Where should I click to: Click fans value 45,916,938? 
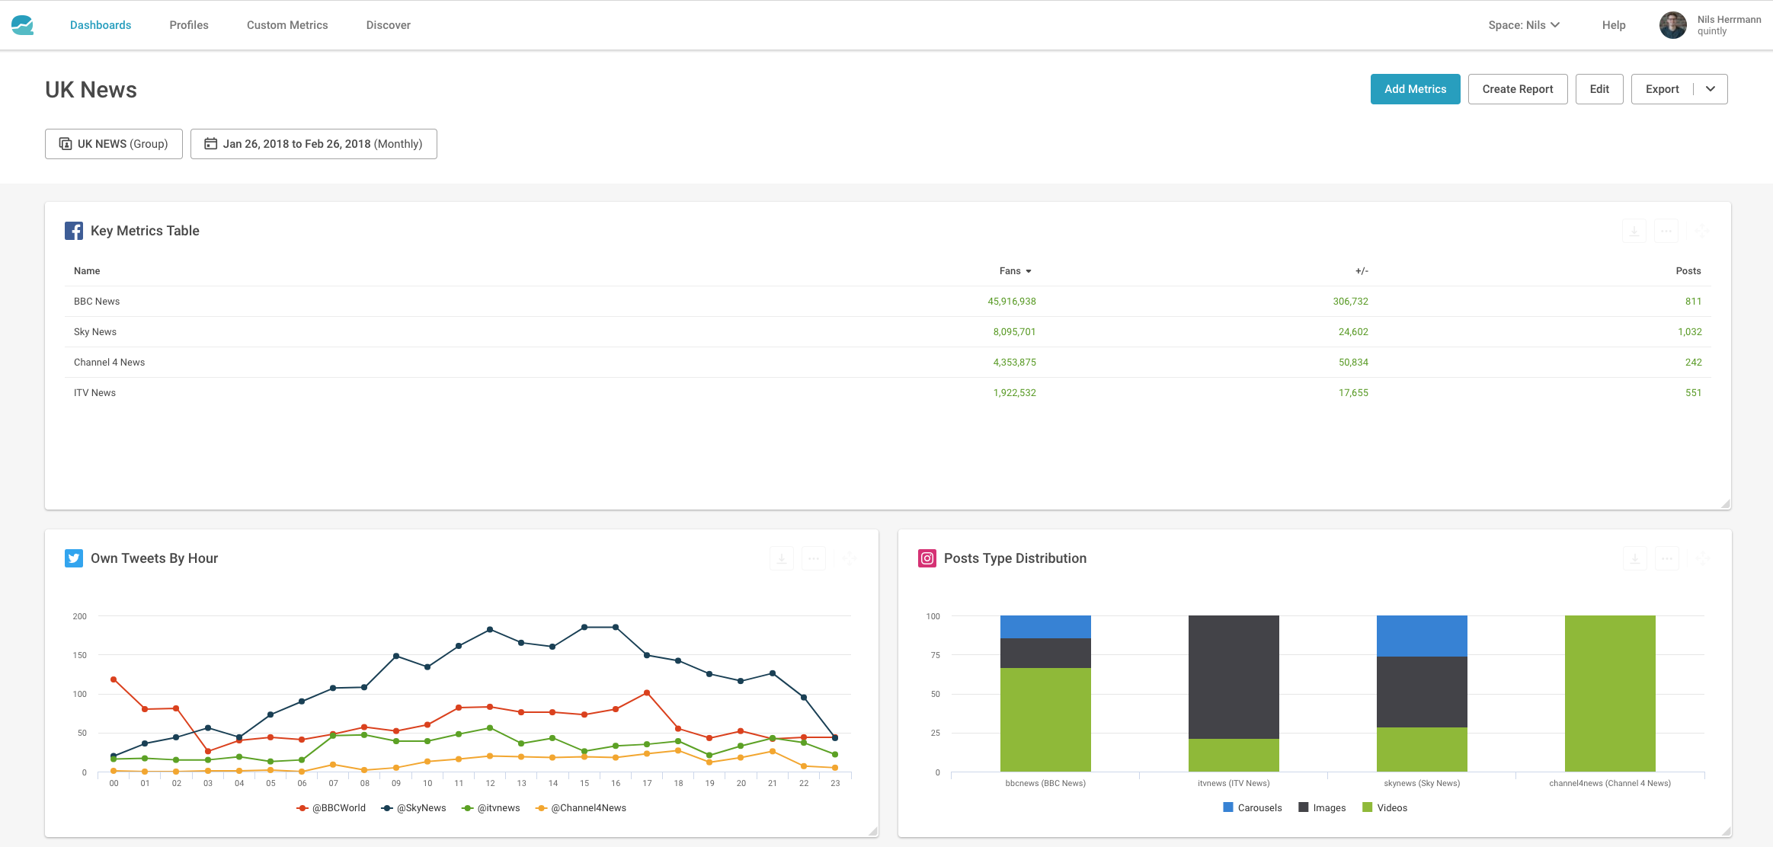[1012, 302]
